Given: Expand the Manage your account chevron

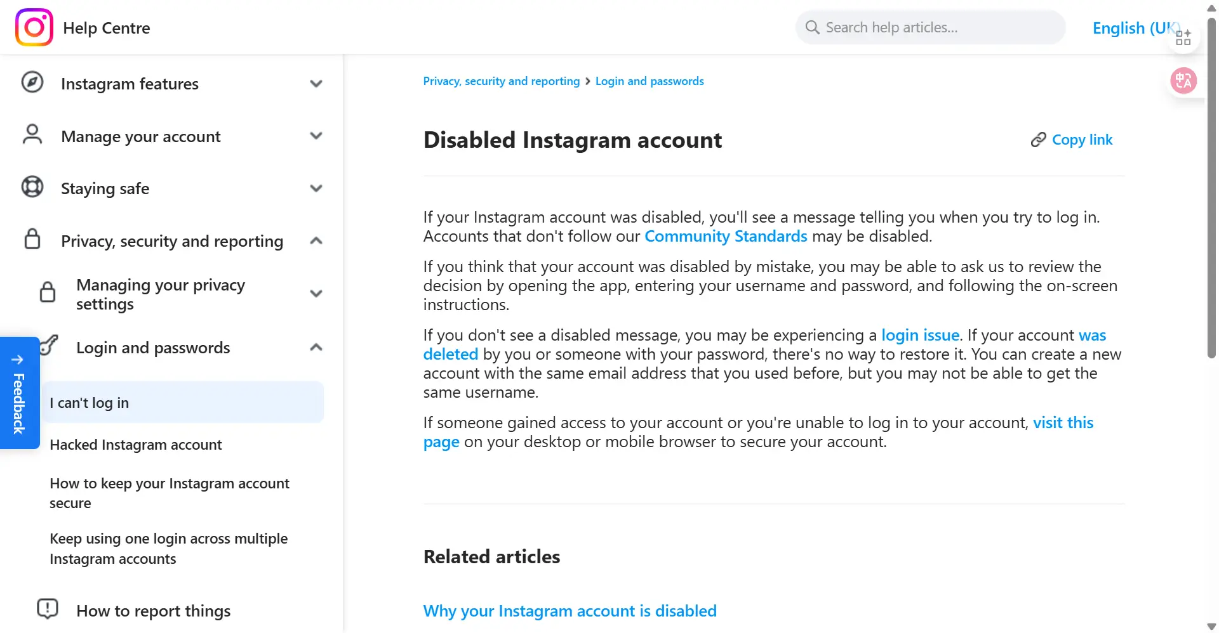Looking at the screenshot, I should (x=316, y=136).
